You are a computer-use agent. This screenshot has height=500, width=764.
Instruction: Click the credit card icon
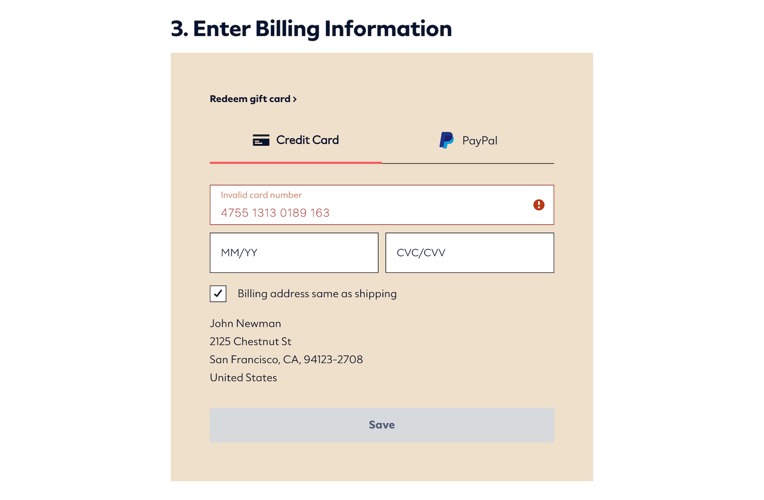coord(261,140)
